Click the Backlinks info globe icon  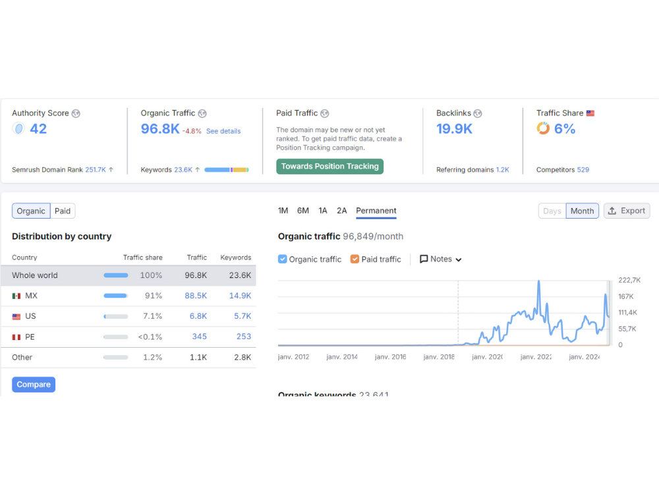point(477,113)
